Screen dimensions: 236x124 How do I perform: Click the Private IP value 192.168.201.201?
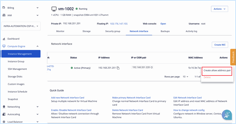pyautogui.click(x=72, y=24)
